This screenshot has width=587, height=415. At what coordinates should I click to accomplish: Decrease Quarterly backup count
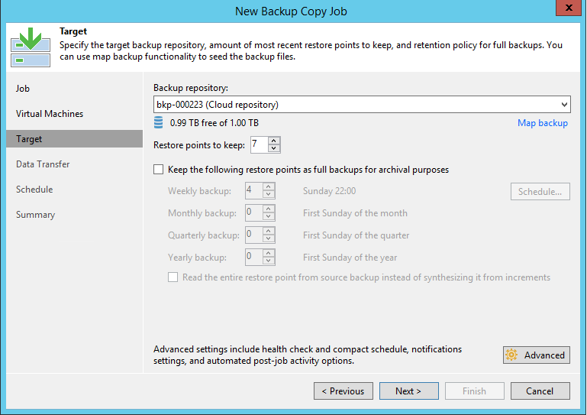[269, 238]
